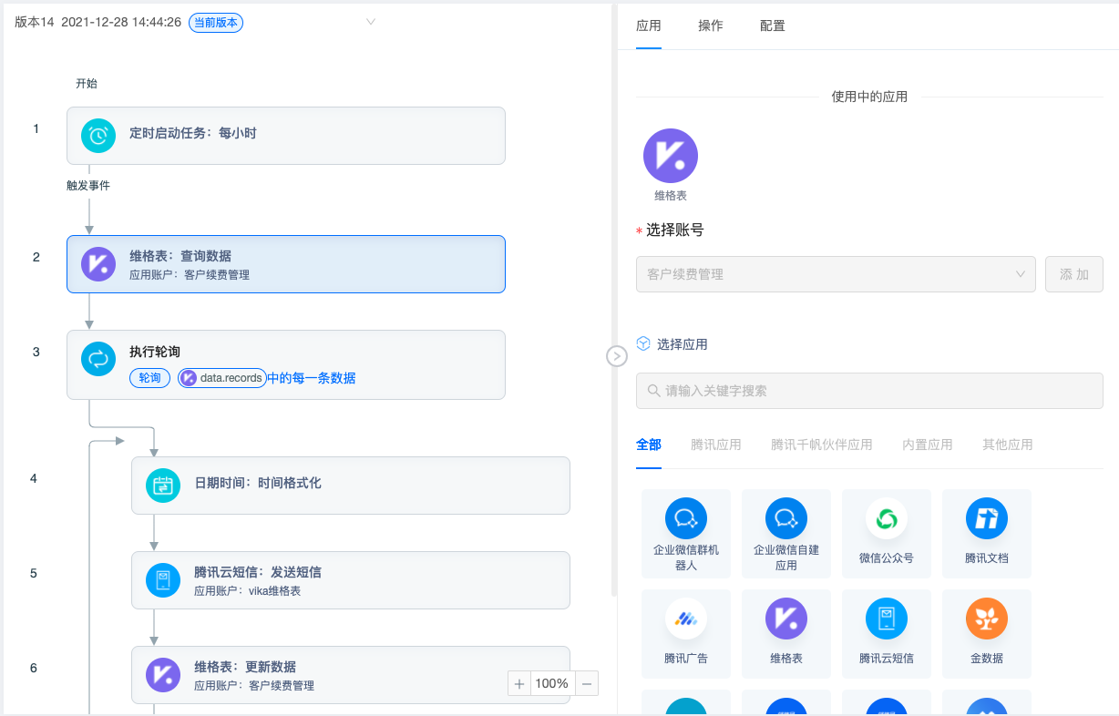Image resolution: width=1119 pixels, height=716 pixels.
Task: Click the 开始 label
Action: [87, 84]
